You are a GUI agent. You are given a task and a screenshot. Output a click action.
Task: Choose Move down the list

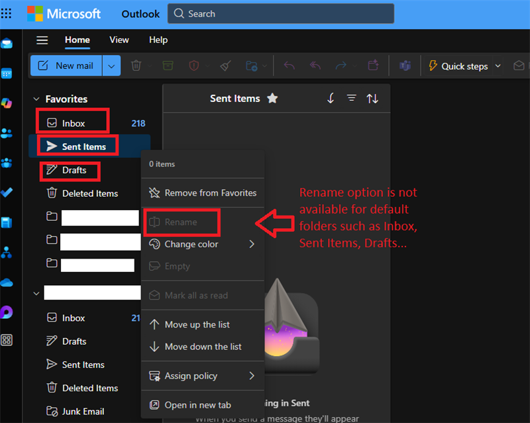click(203, 347)
